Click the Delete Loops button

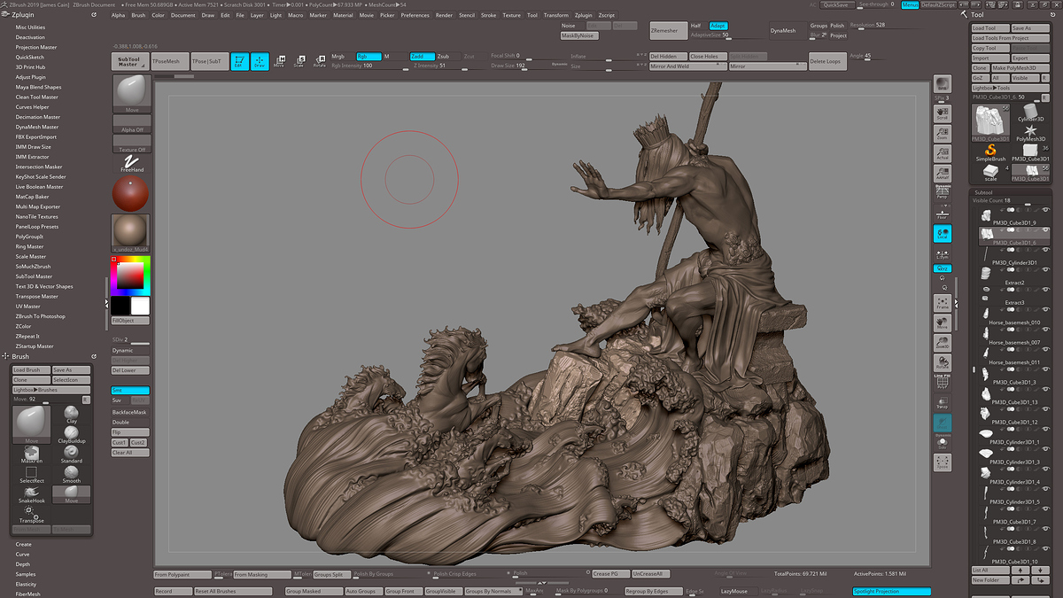point(826,61)
